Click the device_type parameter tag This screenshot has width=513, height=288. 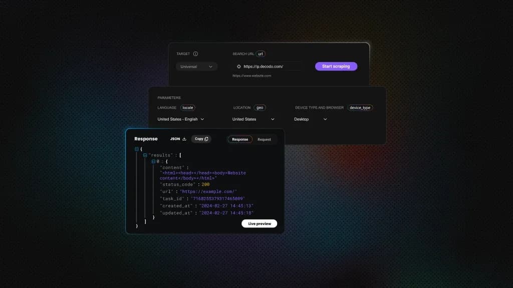coord(360,107)
